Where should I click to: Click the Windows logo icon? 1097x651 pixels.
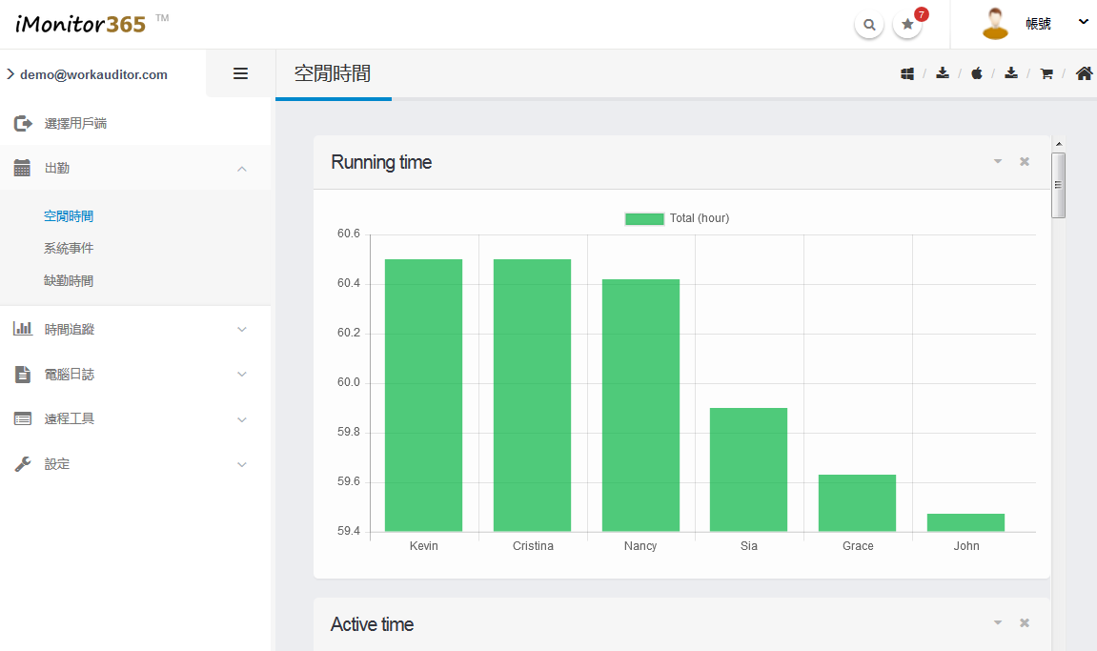907,73
